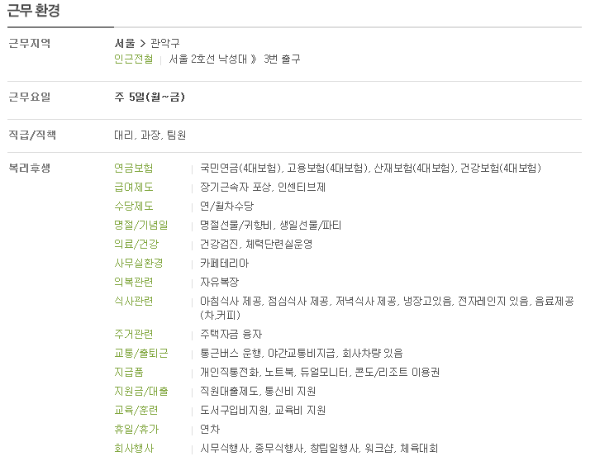595x466 pixels.
Task: Click the 서울 location link
Action: (124, 43)
